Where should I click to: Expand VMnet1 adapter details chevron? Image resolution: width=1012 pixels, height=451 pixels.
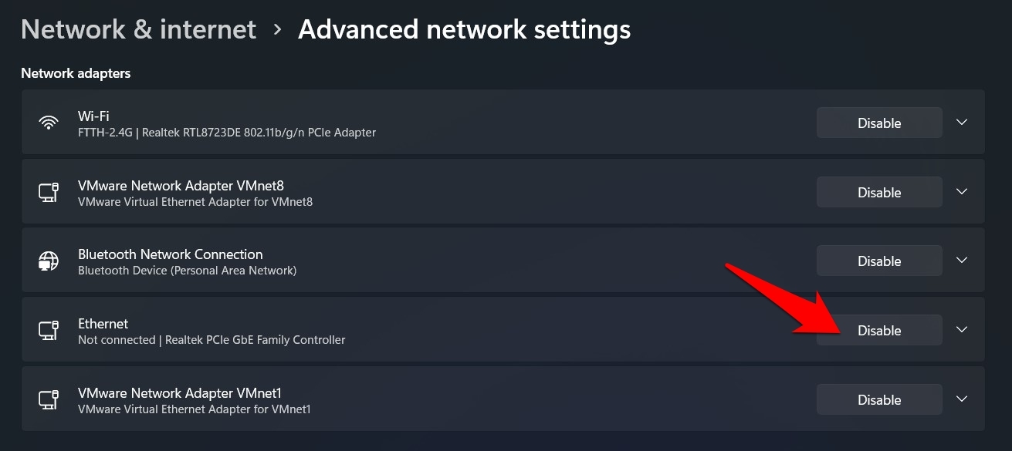coord(962,399)
